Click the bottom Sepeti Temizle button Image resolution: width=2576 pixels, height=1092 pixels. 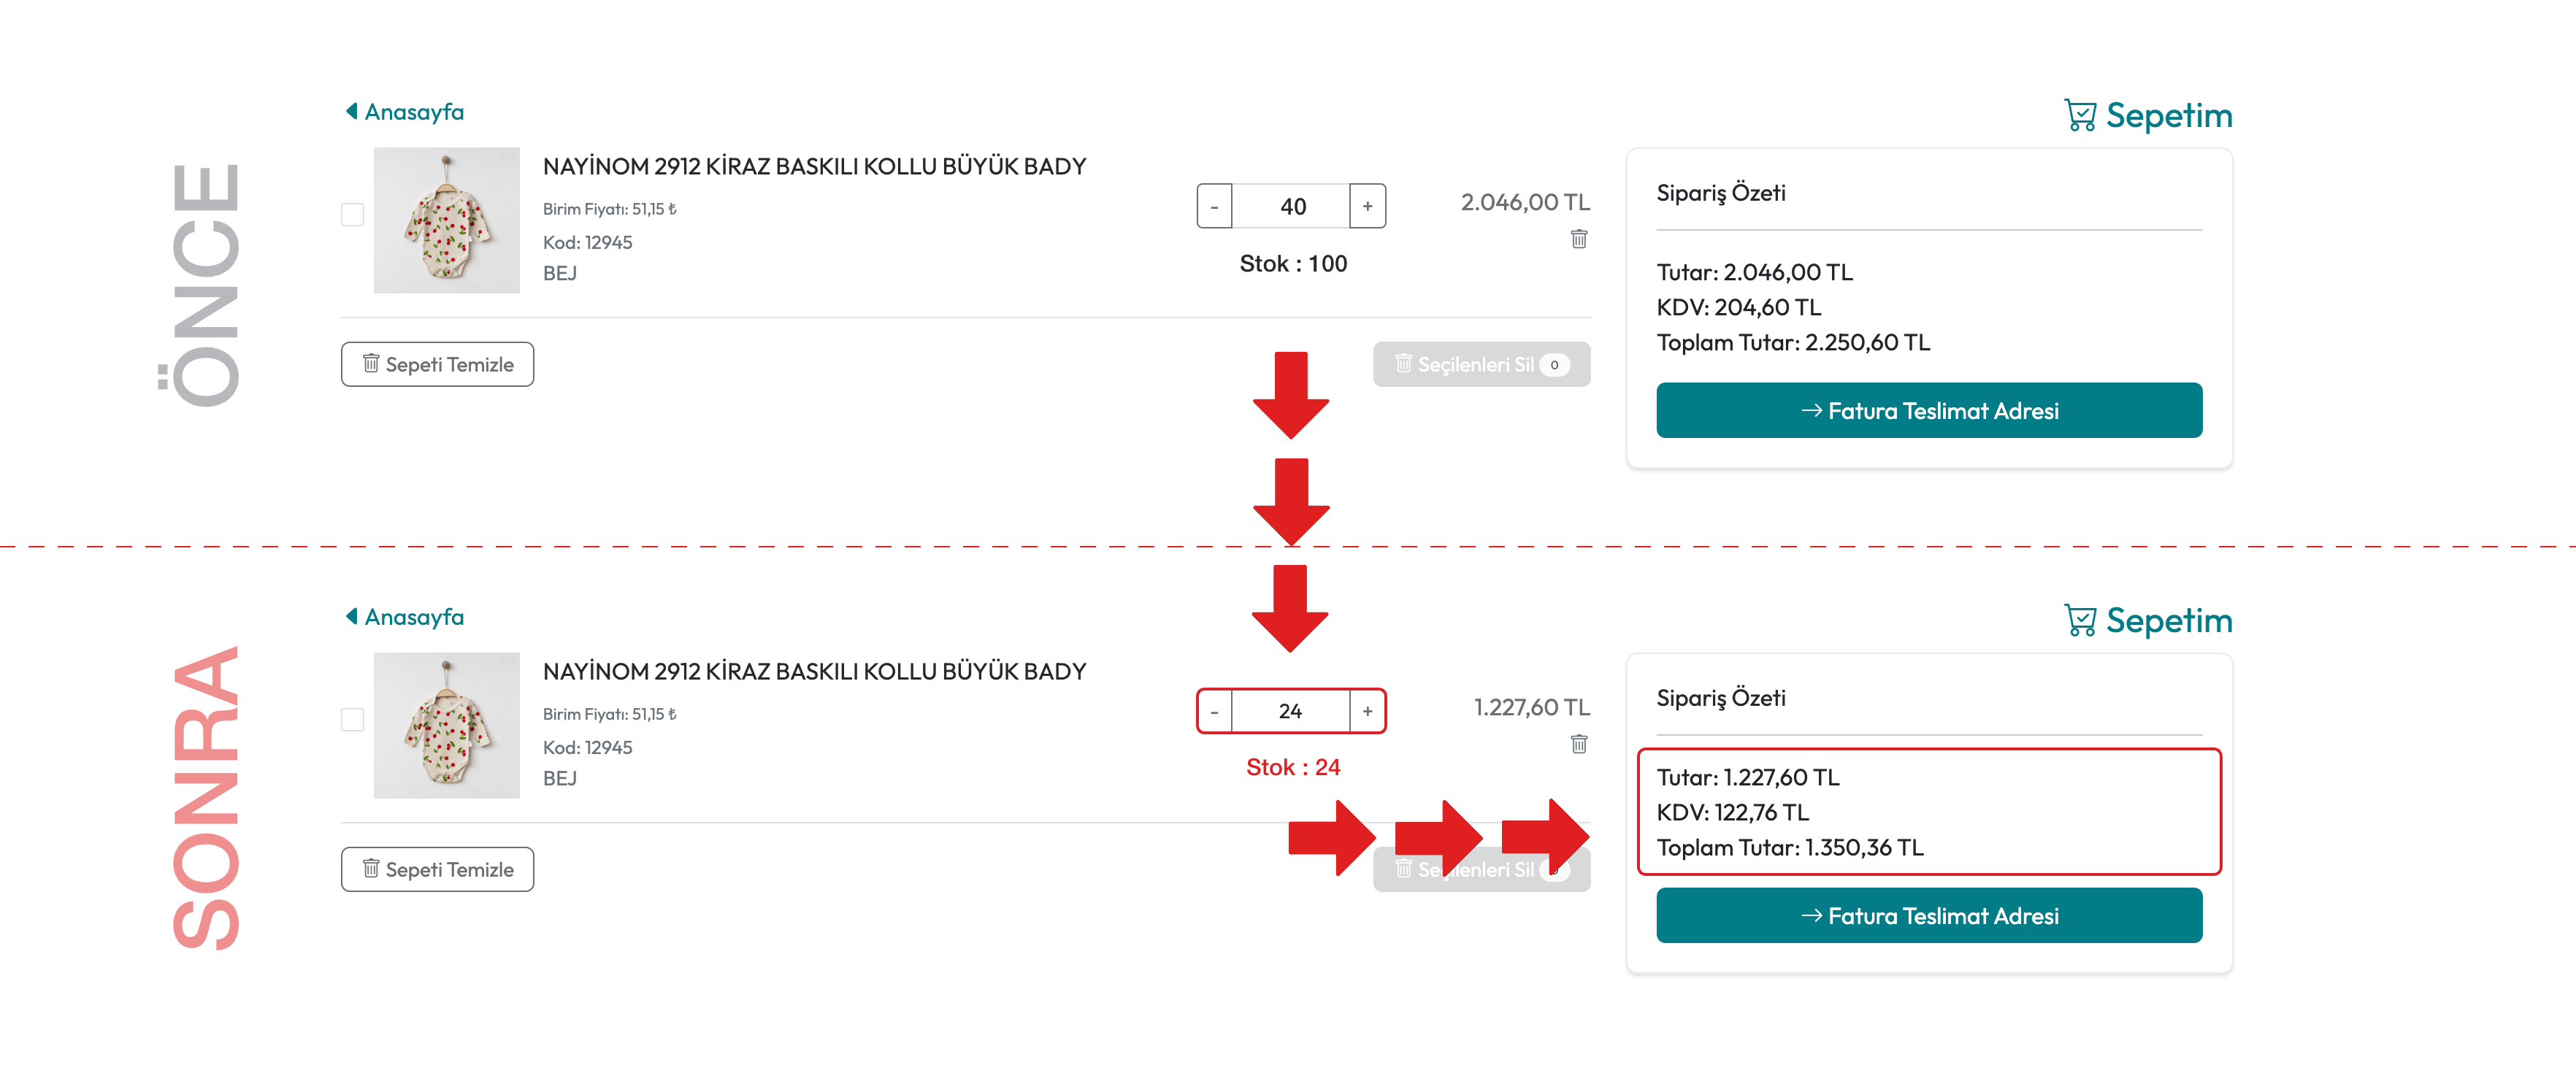pyautogui.click(x=437, y=869)
